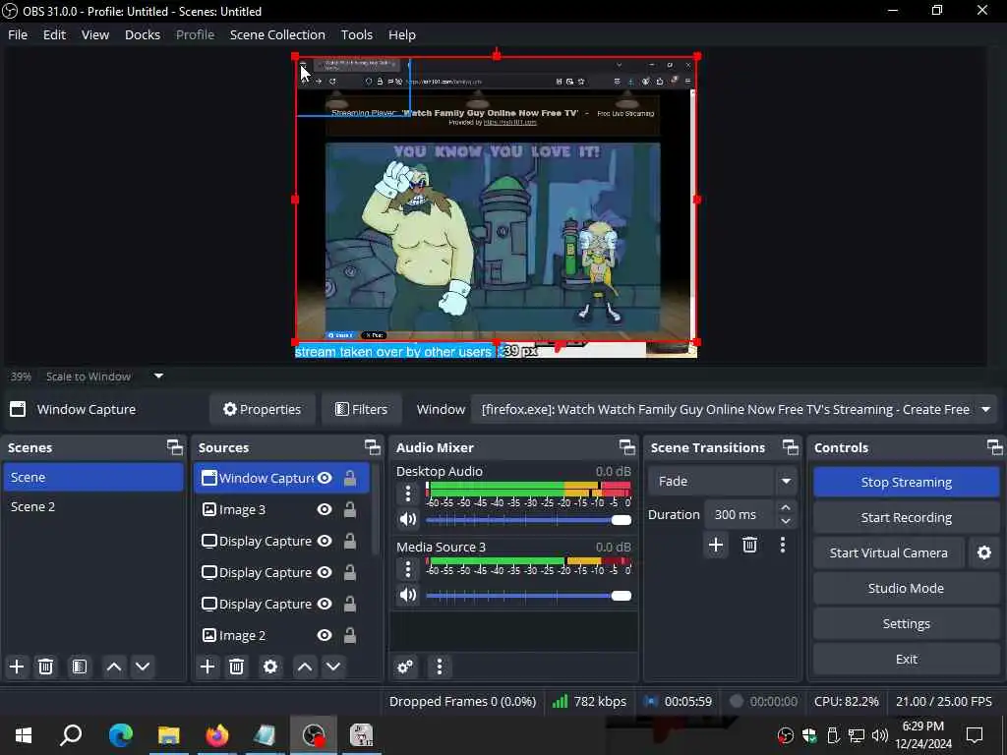The height and width of the screenshot is (755, 1007).
Task: Add a scene transition with plus icon
Action: tap(716, 545)
